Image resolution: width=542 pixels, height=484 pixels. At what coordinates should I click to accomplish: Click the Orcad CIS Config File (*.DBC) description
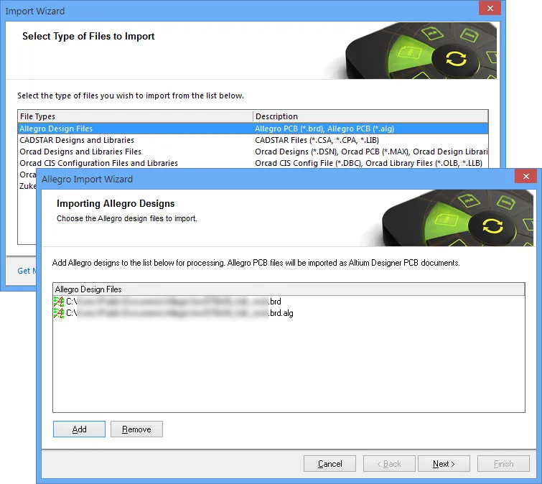(368, 163)
